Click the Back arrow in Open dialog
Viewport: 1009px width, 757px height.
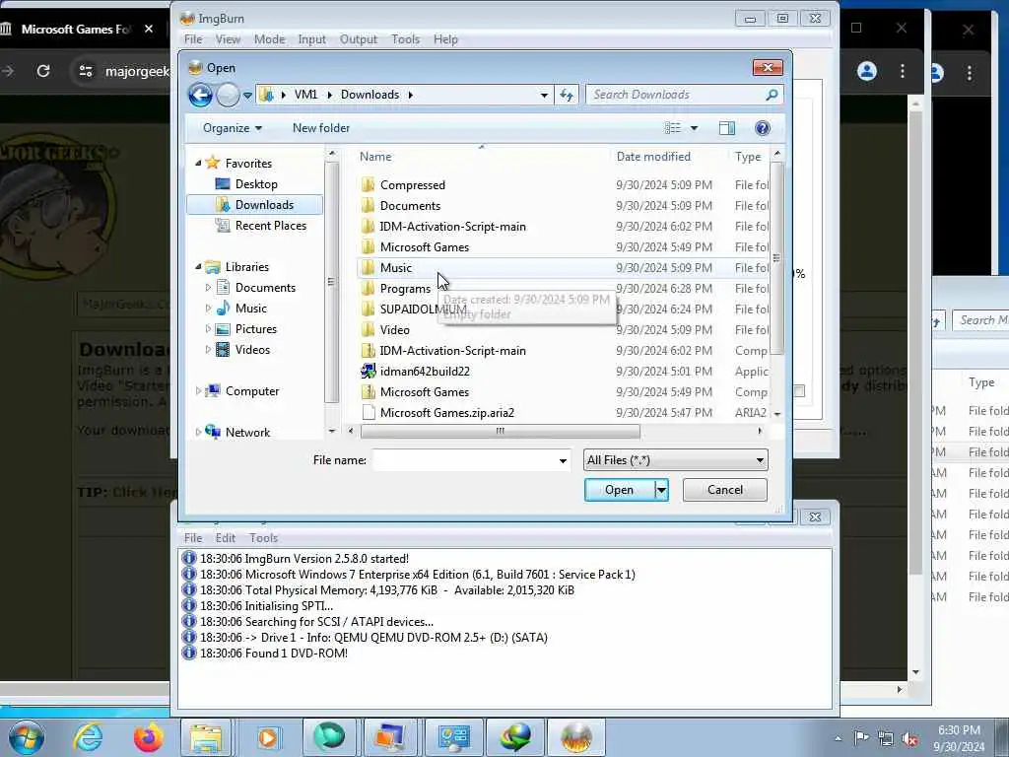(x=200, y=96)
